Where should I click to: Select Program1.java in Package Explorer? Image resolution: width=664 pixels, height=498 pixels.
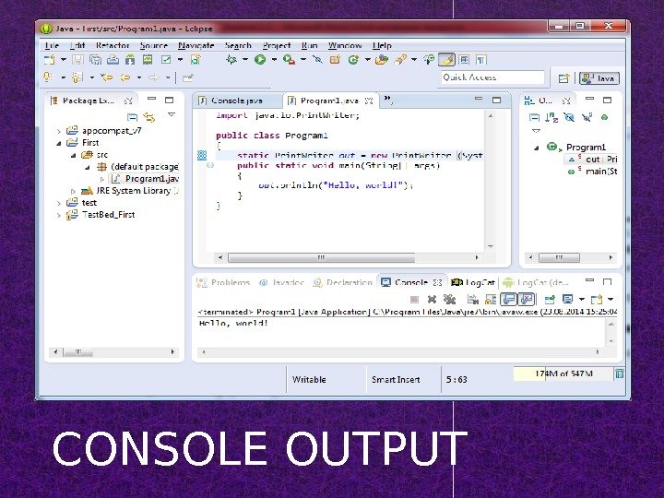(146, 179)
